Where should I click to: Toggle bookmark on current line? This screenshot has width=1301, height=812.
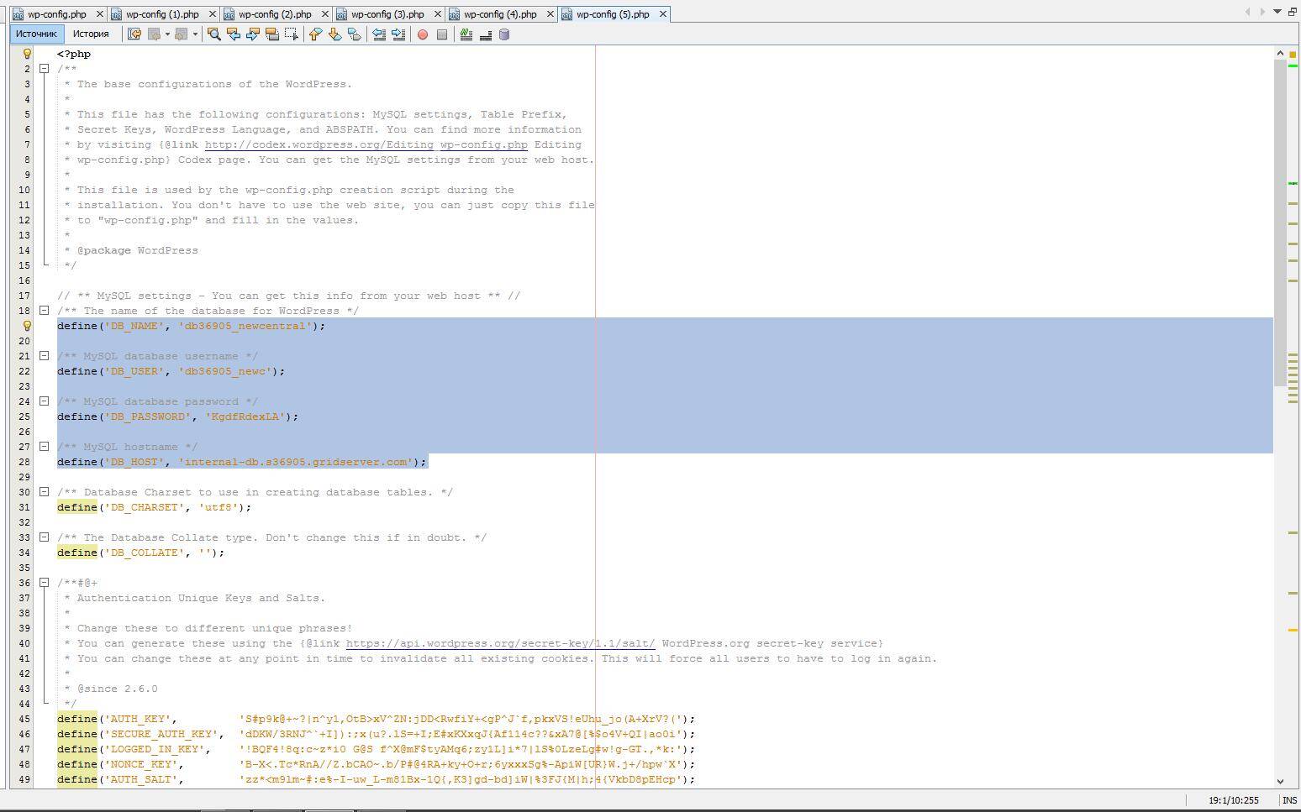[x=354, y=34]
